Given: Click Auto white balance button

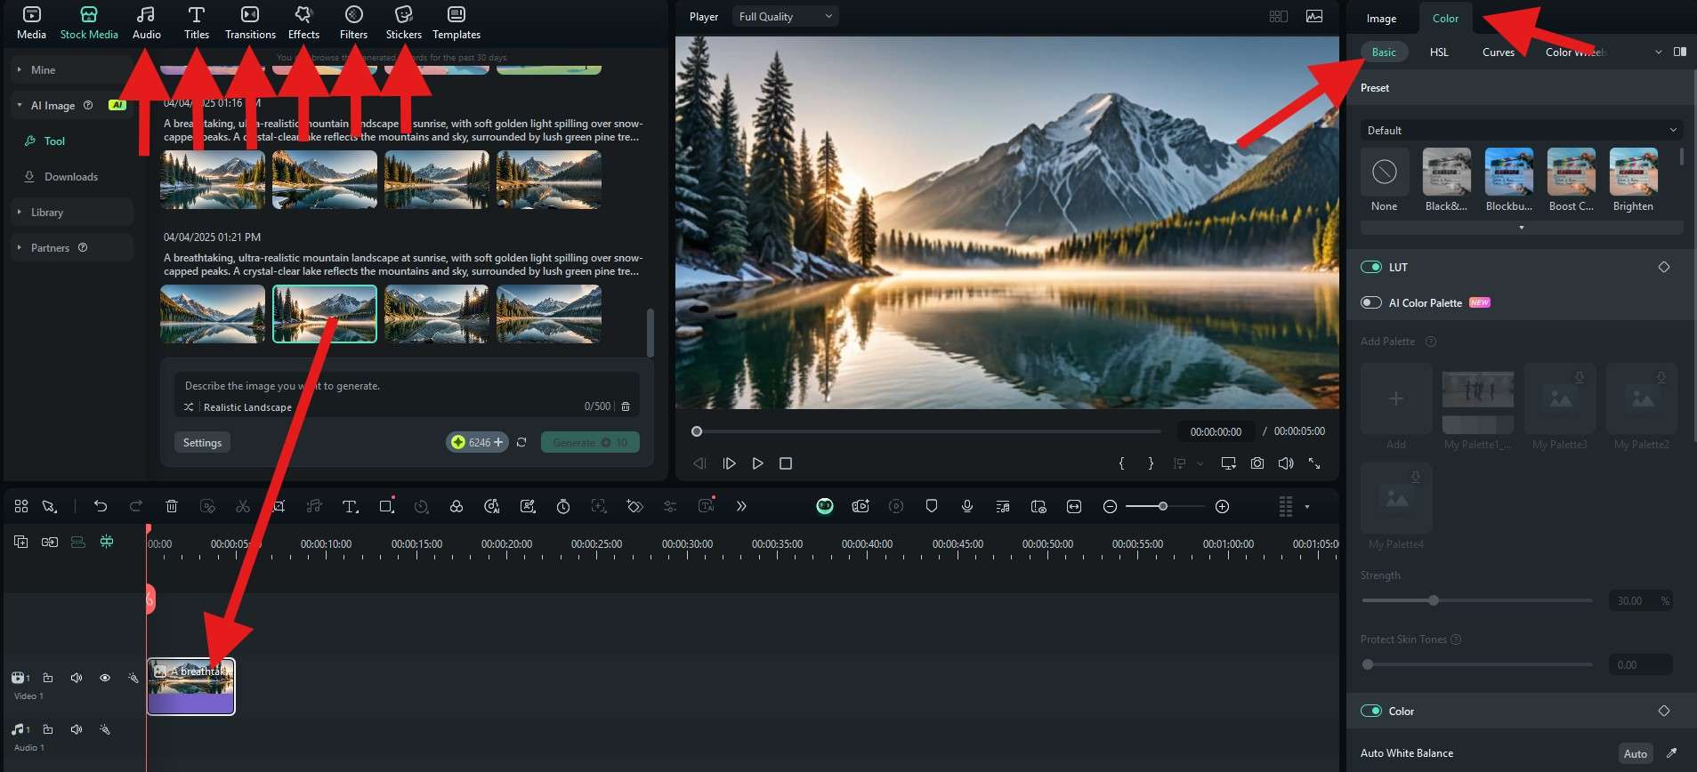Looking at the screenshot, I should pos(1636,753).
